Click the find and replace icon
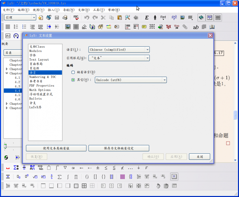Screen dimensions: 239x197 click(x=128, y=17)
